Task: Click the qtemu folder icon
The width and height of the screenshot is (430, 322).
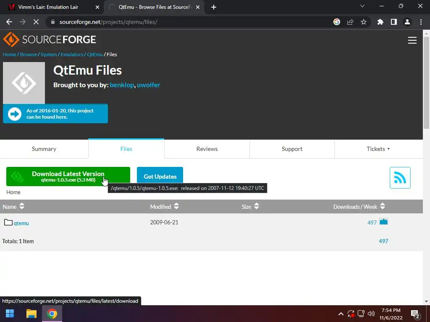Action: tap(8, 222)
